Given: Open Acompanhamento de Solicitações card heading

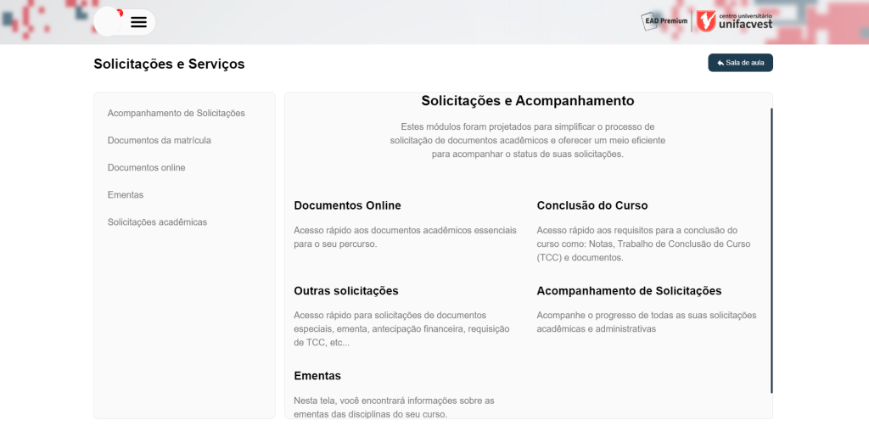Looking at the screenshot, I should coord(629,290).
